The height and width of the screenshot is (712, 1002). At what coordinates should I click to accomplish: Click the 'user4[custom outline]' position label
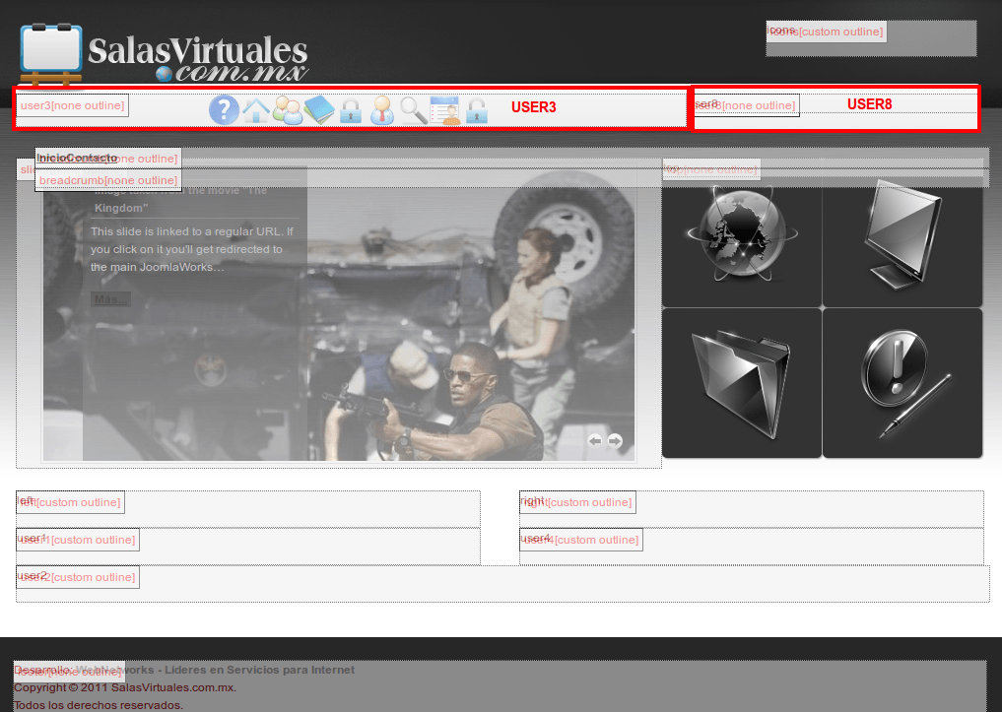(x=581, y=540)
